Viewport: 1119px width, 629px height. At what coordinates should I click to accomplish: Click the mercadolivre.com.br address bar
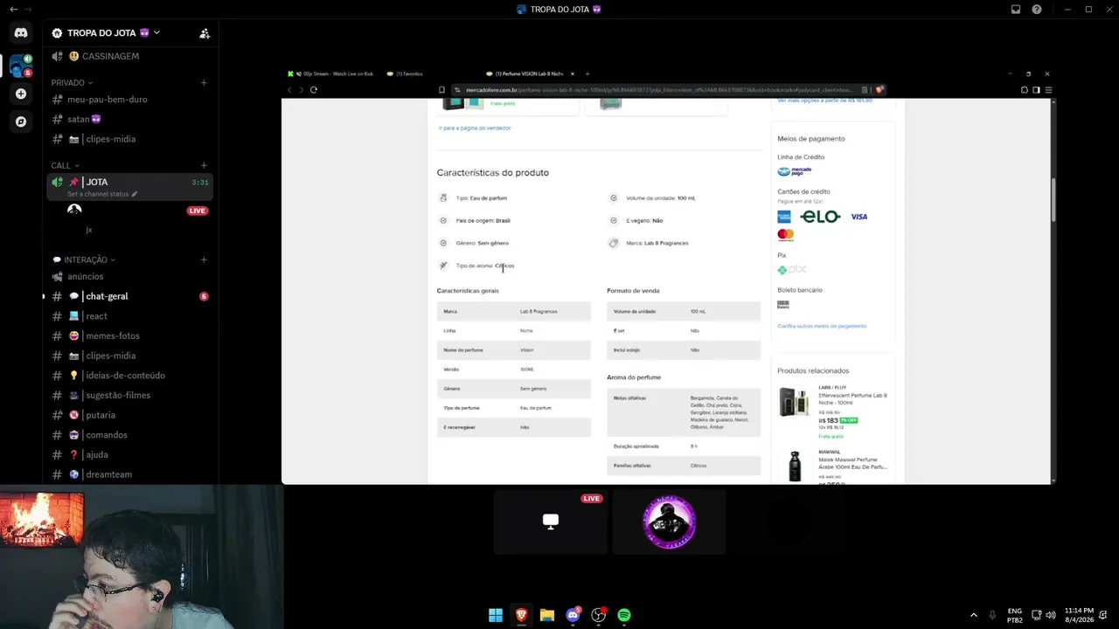point(660,90)
